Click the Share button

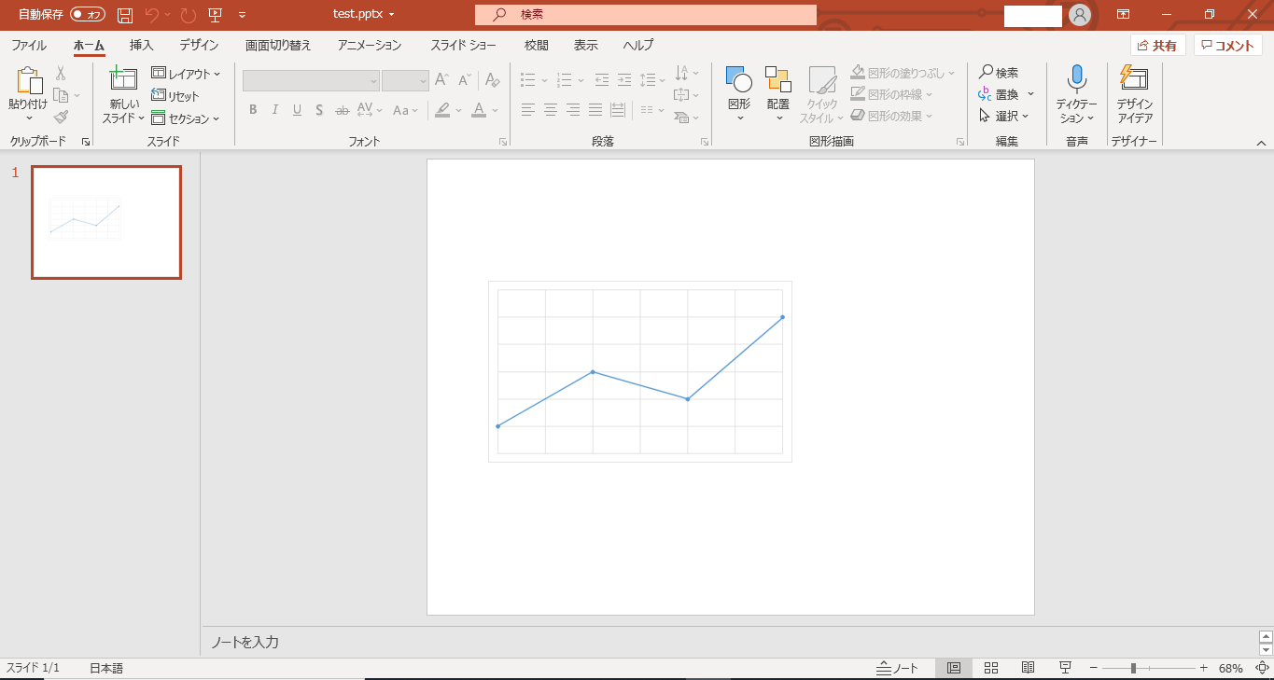pyautogui.click(x=1158, y=45)
